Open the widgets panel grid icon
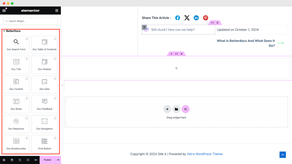The width and height of the screenshot is (292, 164). (x=57, y=11)
